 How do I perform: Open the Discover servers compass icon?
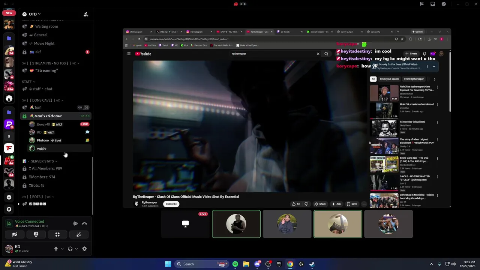coord(9,209)
